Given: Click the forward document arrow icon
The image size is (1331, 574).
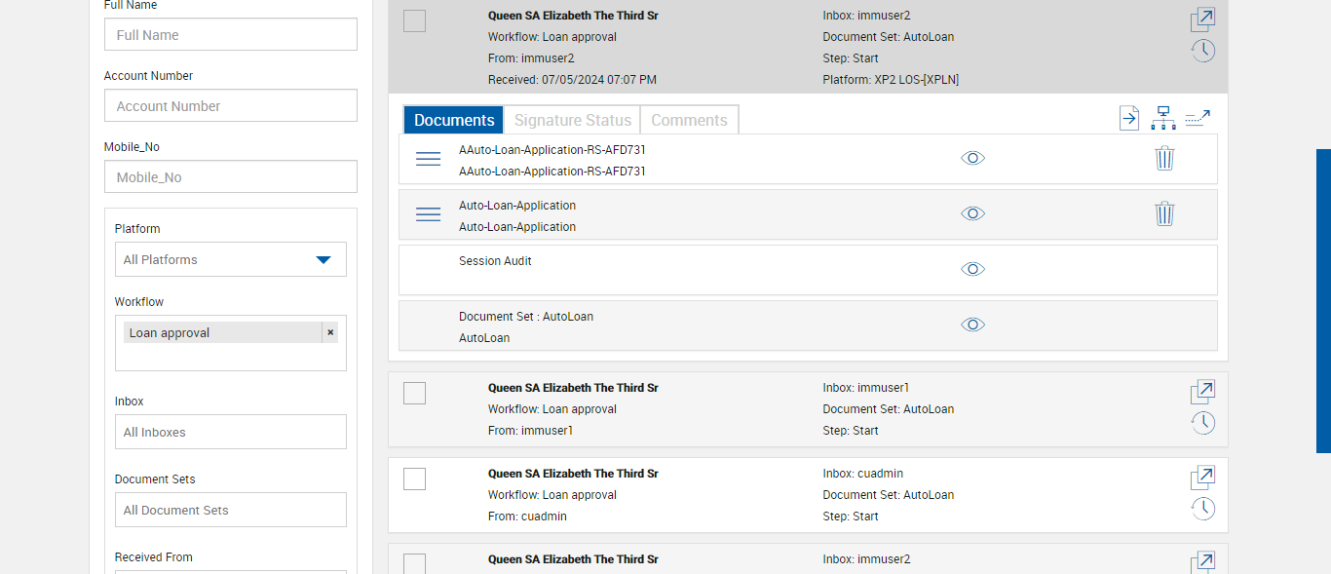Looking at the screenshot, I should click(x=1128, y=118).
